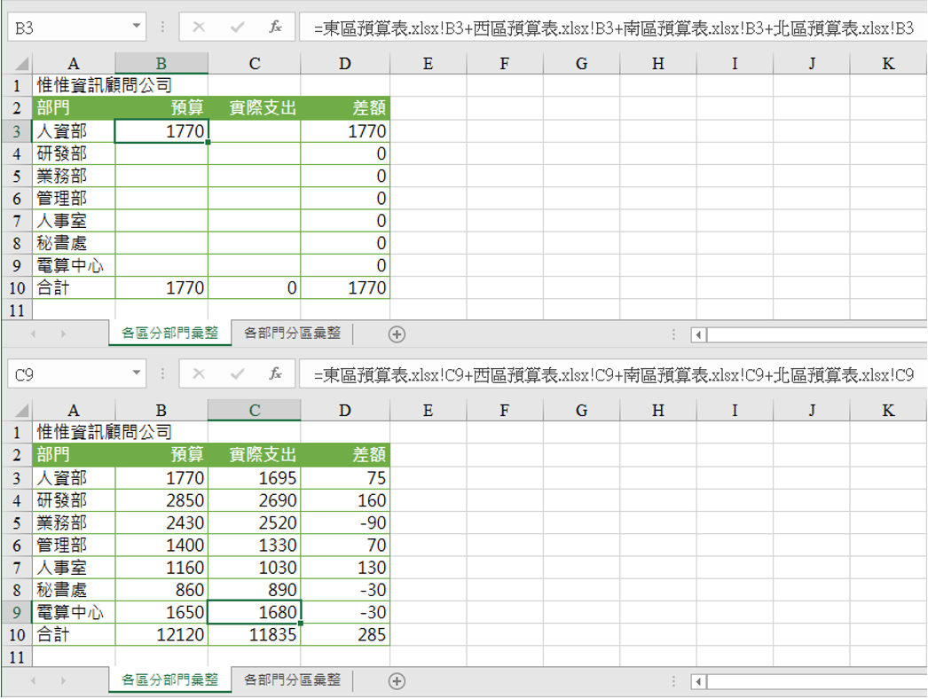Click total 12120 in lower sheet
The width and height of the screenshot is (928, 699).
click(161, 634)
